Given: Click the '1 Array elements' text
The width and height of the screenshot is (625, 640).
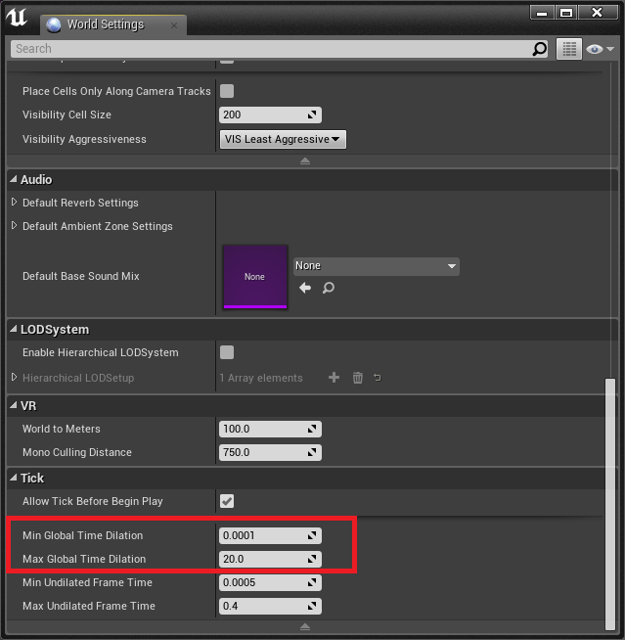Looking at the screenshot, I should coord(261,378).
